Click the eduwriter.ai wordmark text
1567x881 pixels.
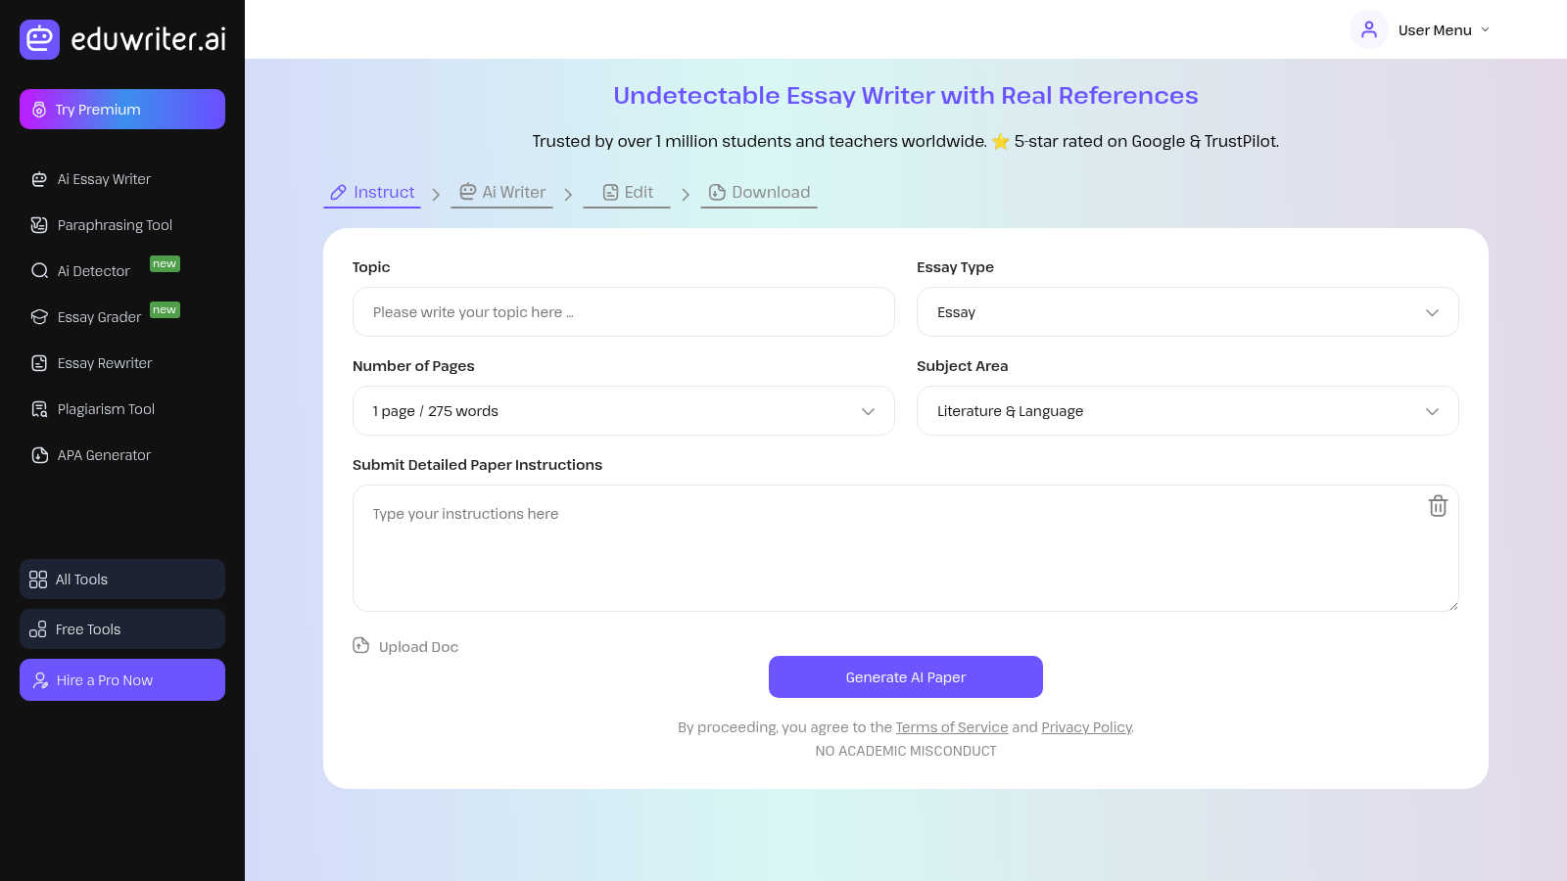click(x=149, y=39)
